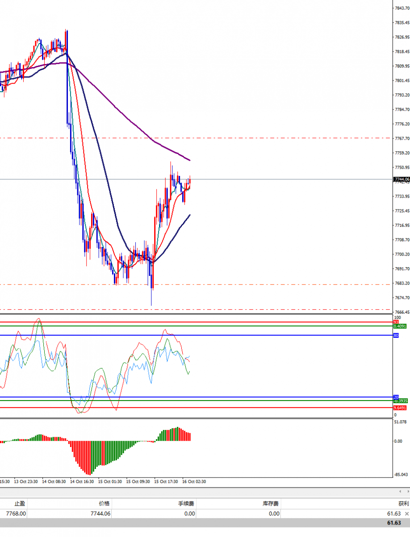Click the 7666.45 price axis label
Image resolution: width=410 pixels, height=537 pixels.
(x=402, y=312)
